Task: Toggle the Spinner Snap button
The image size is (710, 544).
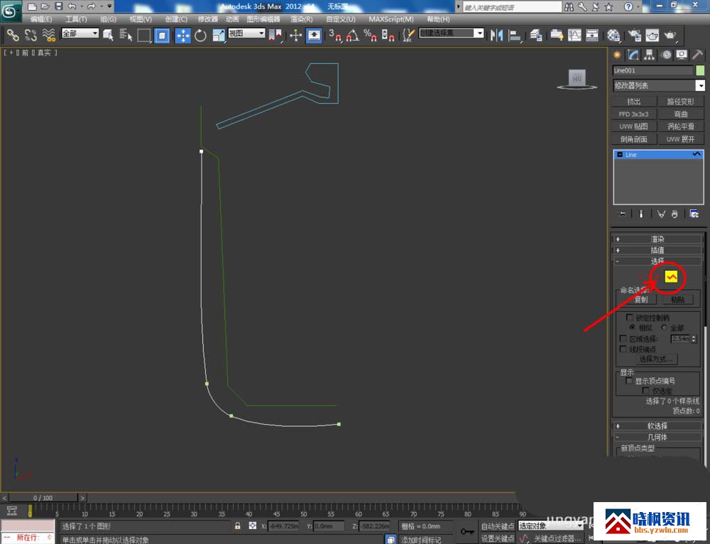Action: pos(388,35)
